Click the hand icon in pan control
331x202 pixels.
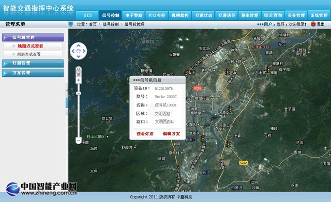pos(79,51)
